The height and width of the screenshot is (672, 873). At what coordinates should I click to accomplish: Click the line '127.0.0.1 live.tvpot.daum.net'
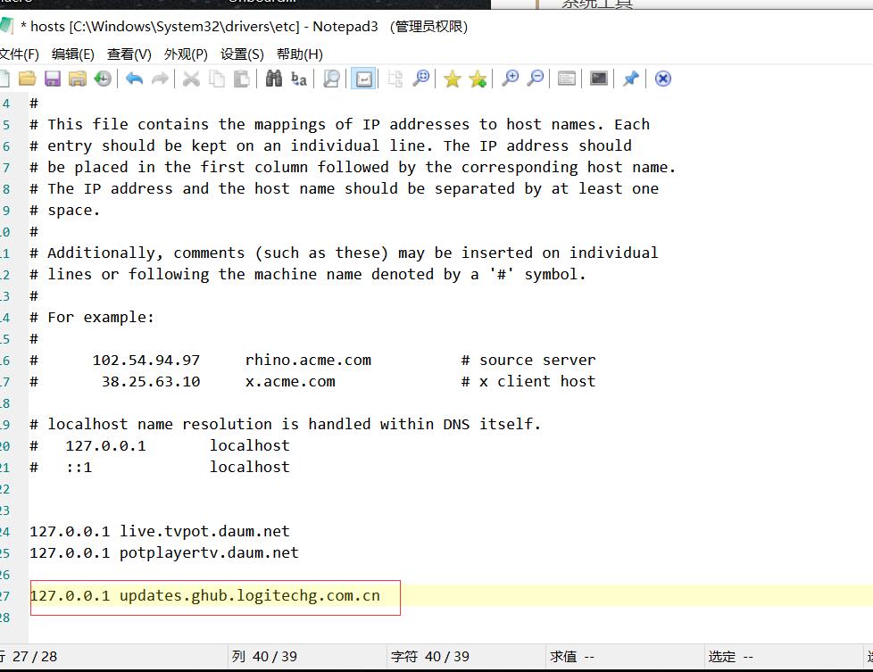[160, 531]
